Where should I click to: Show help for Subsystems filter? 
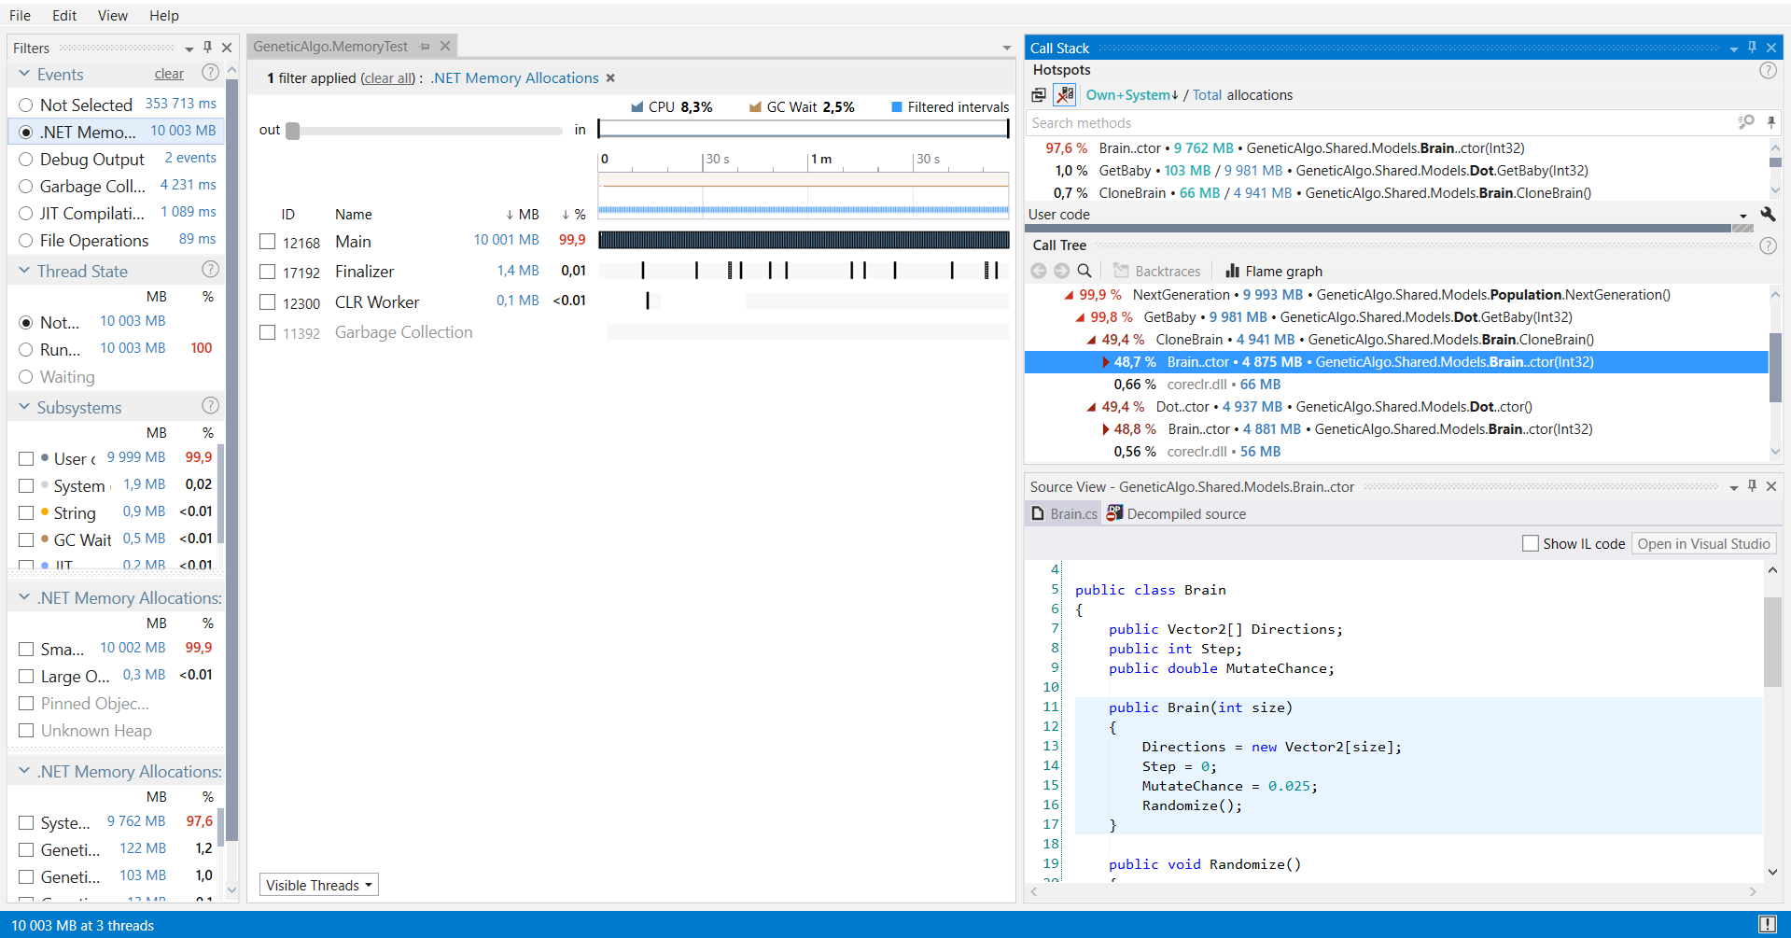point(211,406)
